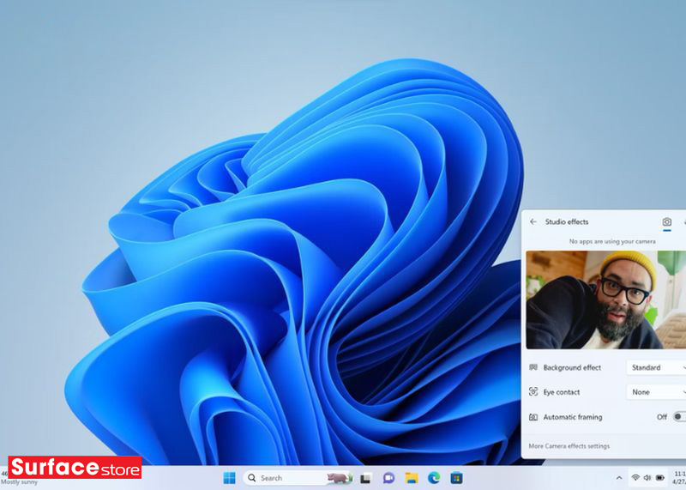Open Task View from the taskbar
This screenshot has height=490, width=686.
pyautogui.click(x=366, y=478)
